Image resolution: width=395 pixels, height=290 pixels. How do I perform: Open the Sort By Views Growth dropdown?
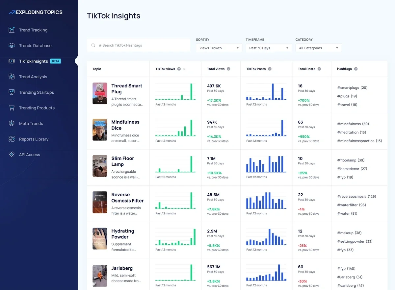(x=219, y=48)
